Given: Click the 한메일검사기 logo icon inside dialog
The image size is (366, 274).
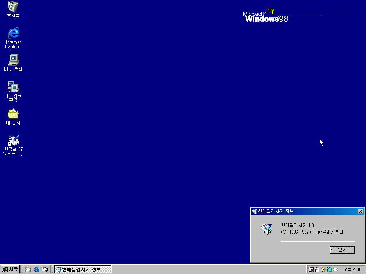Looking at the screenshot, I should (266, 229).
